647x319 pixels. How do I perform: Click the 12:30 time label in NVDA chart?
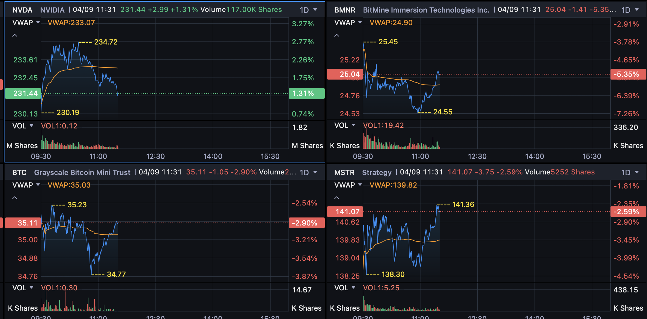[155, 157]
